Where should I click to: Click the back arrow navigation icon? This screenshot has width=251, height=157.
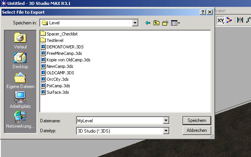(148, 23)
